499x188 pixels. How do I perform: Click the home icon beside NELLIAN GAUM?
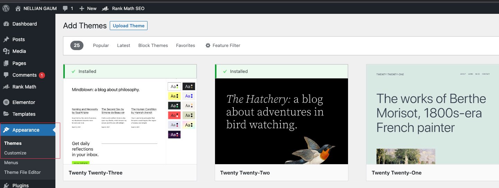click(18, 8)
